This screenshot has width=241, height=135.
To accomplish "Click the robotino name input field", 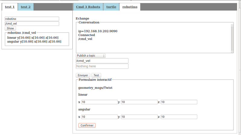I will pyautogui.click(x=32, y=19).
